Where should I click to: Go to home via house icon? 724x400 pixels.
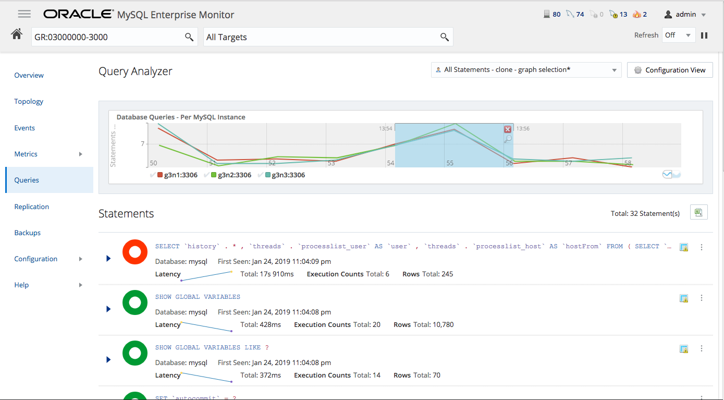[x=17, y=35]
